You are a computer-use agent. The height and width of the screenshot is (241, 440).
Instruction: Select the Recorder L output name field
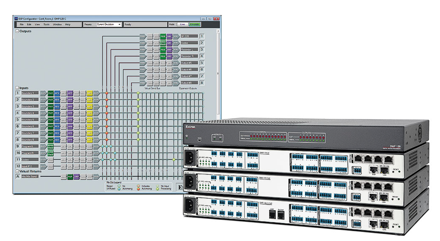point(189,50)
